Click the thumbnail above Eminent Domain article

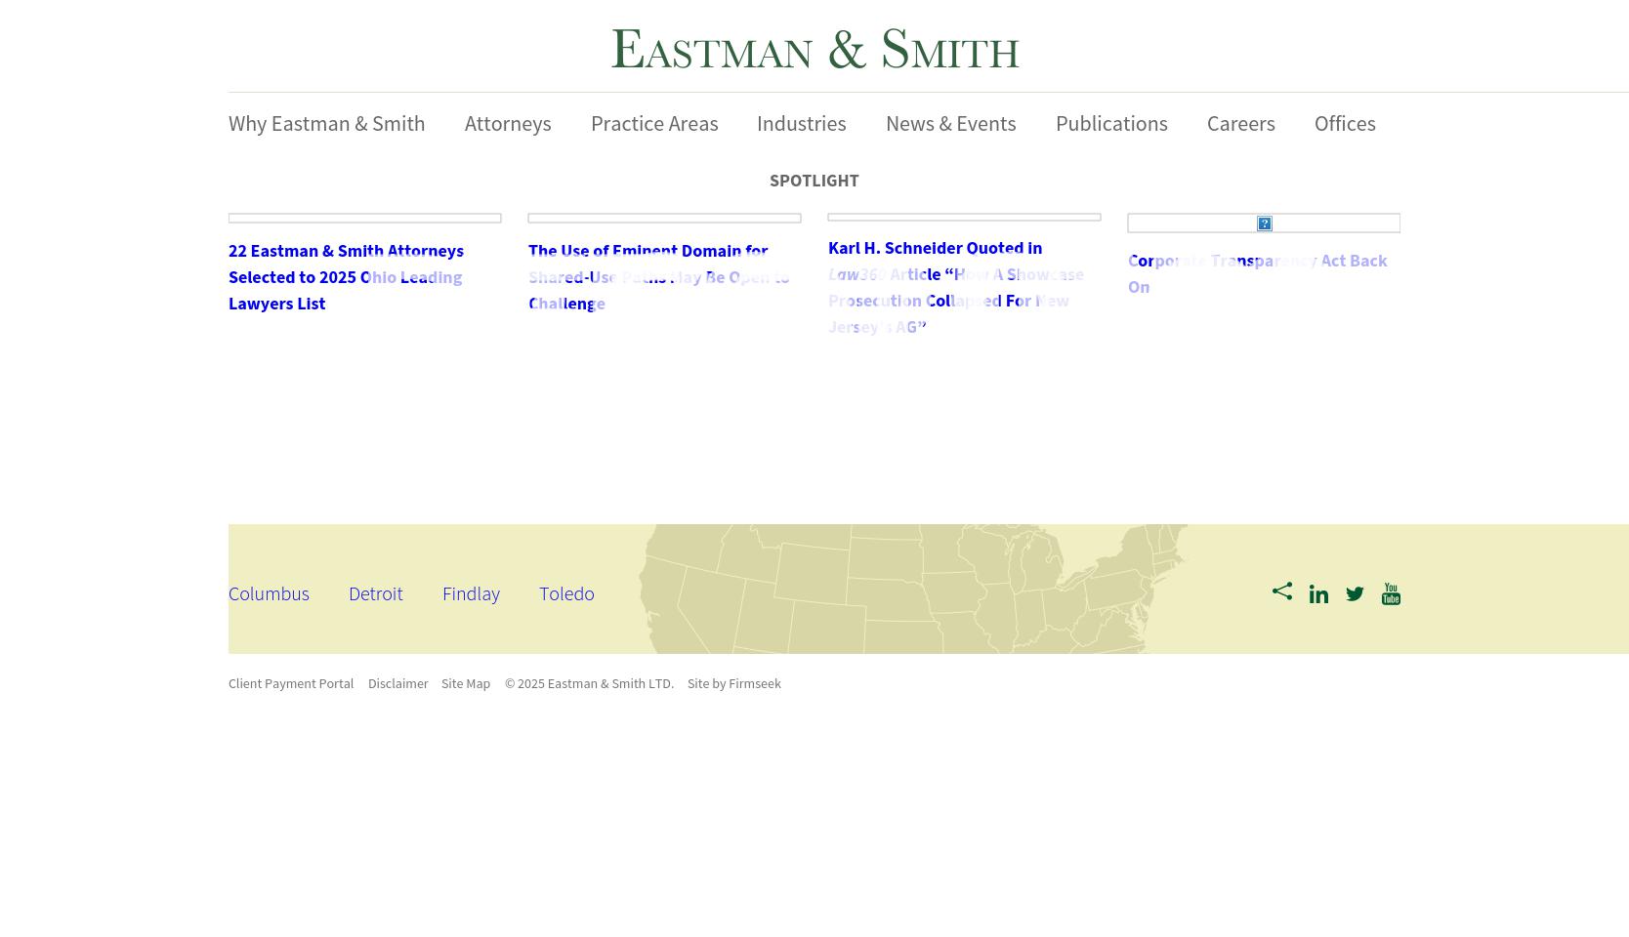665,218
